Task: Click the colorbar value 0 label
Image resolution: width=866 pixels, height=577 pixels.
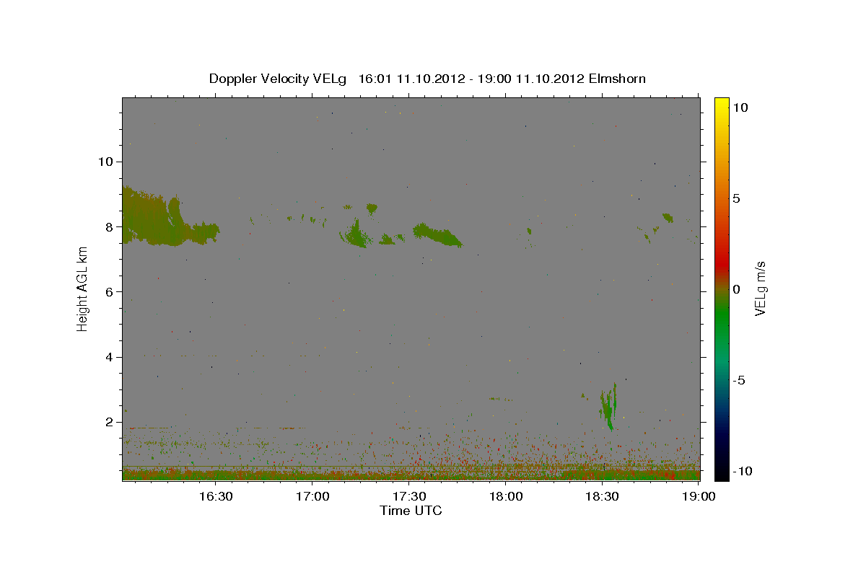Action: (736, 289)
